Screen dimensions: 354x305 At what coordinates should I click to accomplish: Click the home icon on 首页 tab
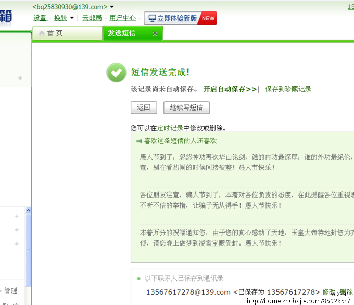[x=42, y=33]
